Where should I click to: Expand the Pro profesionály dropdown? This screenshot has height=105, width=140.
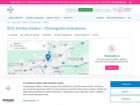click(x=116, y=18)
